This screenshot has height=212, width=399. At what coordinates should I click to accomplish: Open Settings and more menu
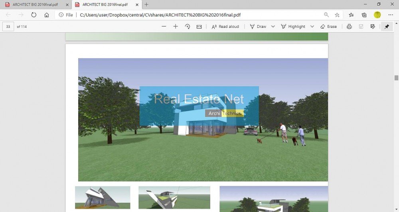(x=391, y=15)
